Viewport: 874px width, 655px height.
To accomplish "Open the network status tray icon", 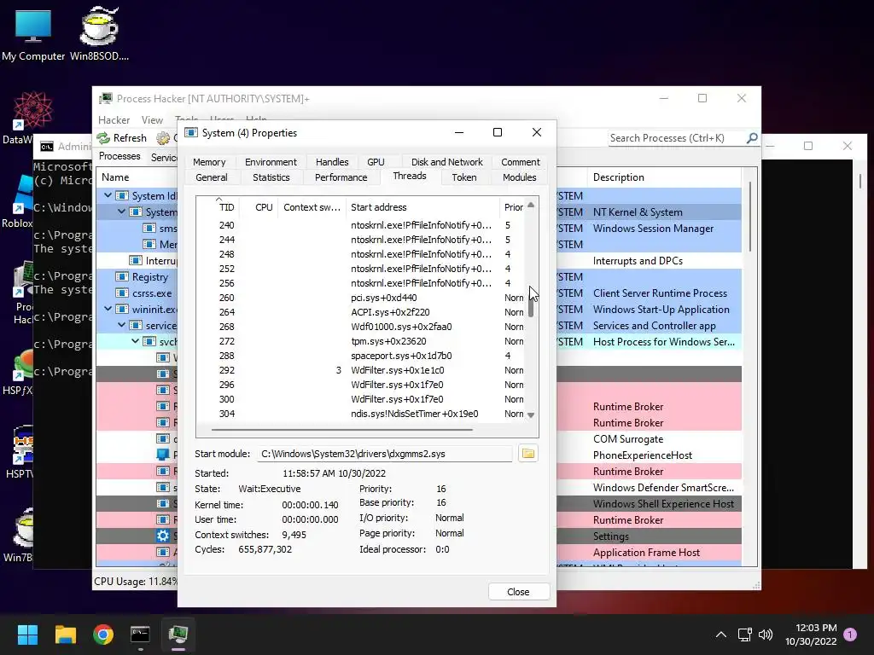I will click(744, 635).
